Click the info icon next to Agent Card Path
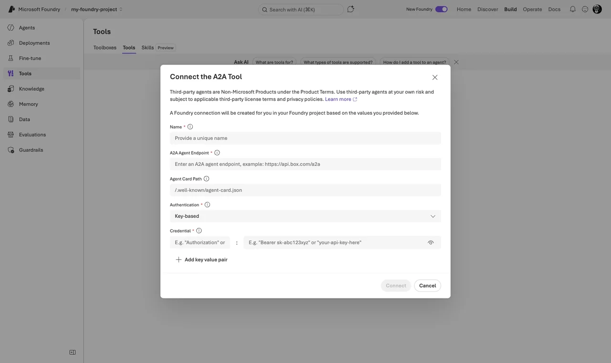This screenshot has width=611, height=363. [x=206, y=179]
